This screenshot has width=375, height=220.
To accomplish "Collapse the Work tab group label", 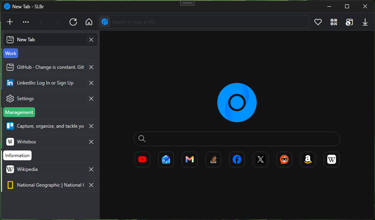I will point(11,53).
